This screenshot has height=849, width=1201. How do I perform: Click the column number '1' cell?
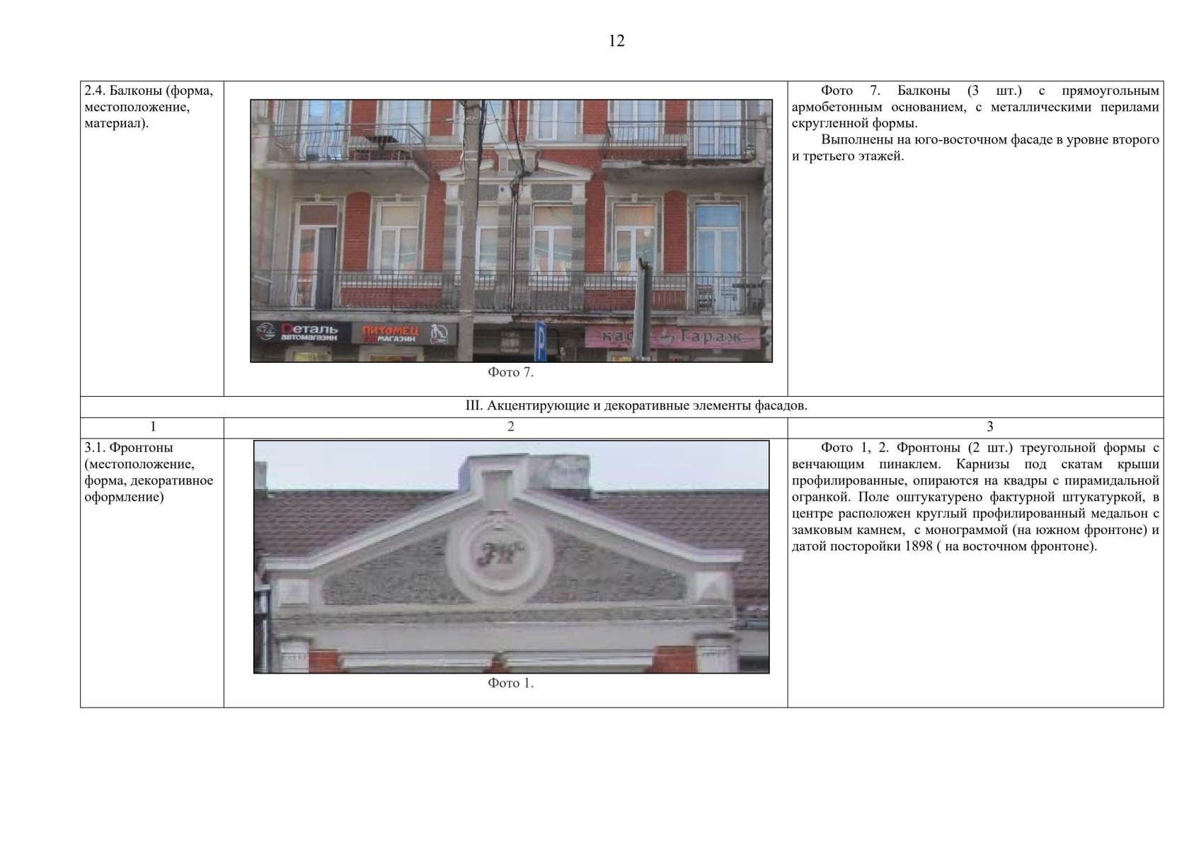[152, 427]
